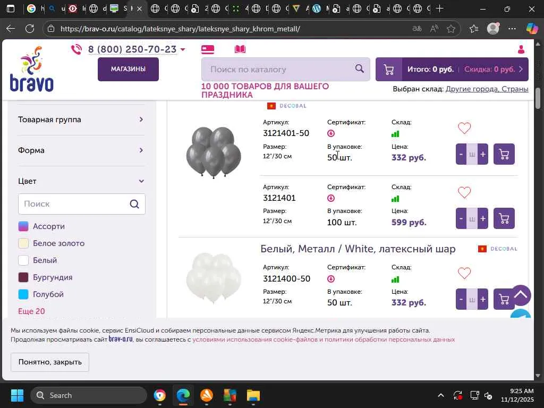Click the Windows taskbar Search box

tap(89, 395)
